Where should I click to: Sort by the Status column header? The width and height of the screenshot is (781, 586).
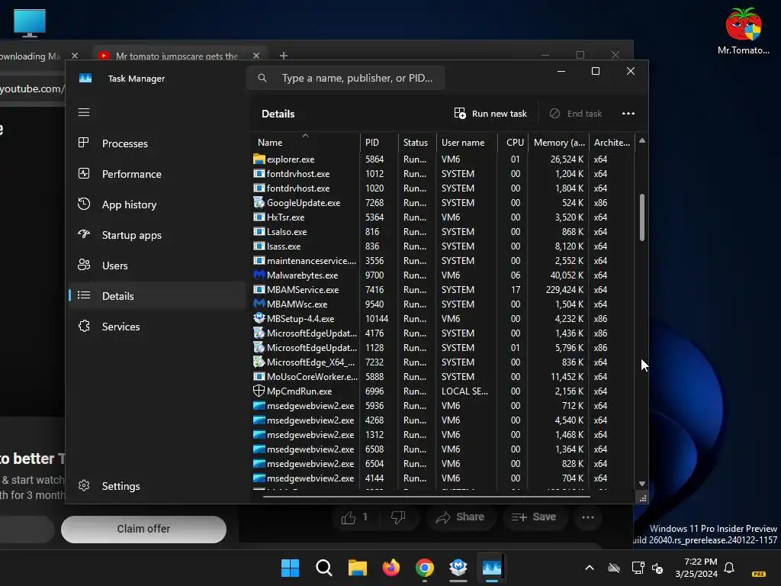point(417,142)
